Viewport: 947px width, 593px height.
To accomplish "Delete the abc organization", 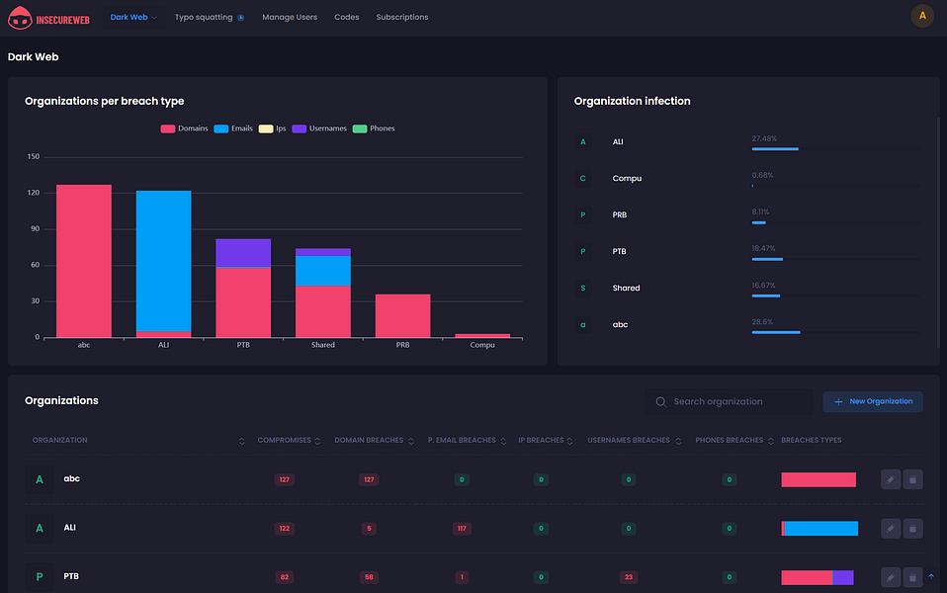I will click(x=912, y=479).
